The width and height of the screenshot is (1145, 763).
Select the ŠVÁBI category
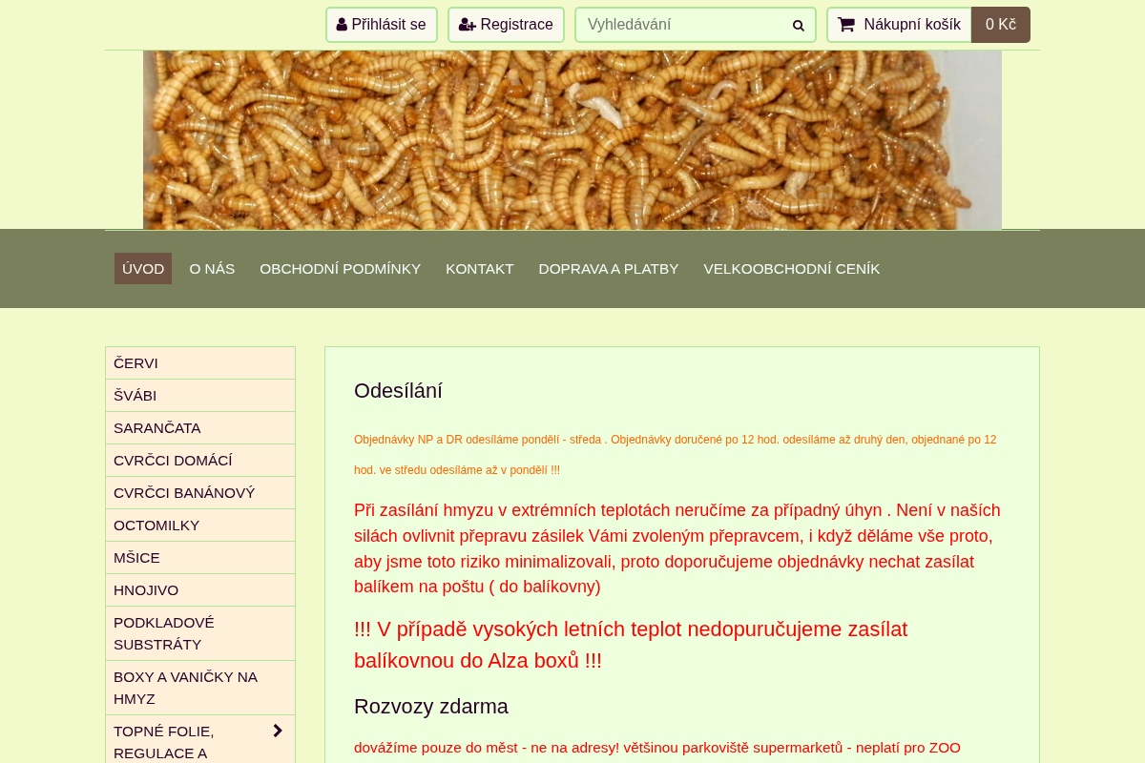(x=200, y=396)
